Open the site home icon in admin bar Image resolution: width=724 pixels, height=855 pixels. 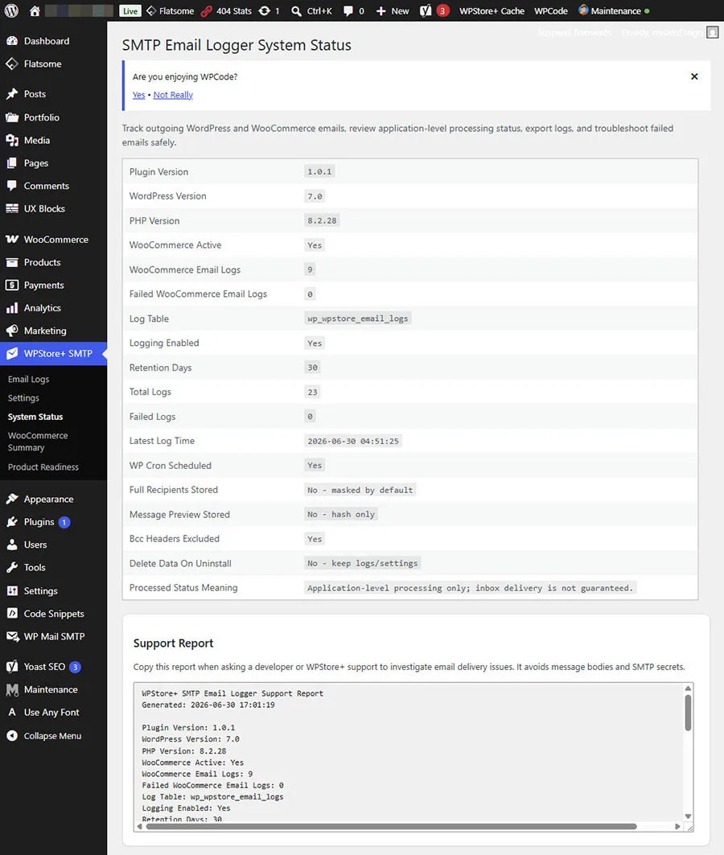35,11
